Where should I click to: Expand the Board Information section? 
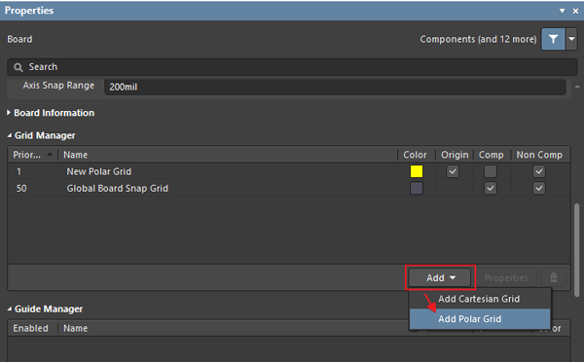(x=9, y=113)
